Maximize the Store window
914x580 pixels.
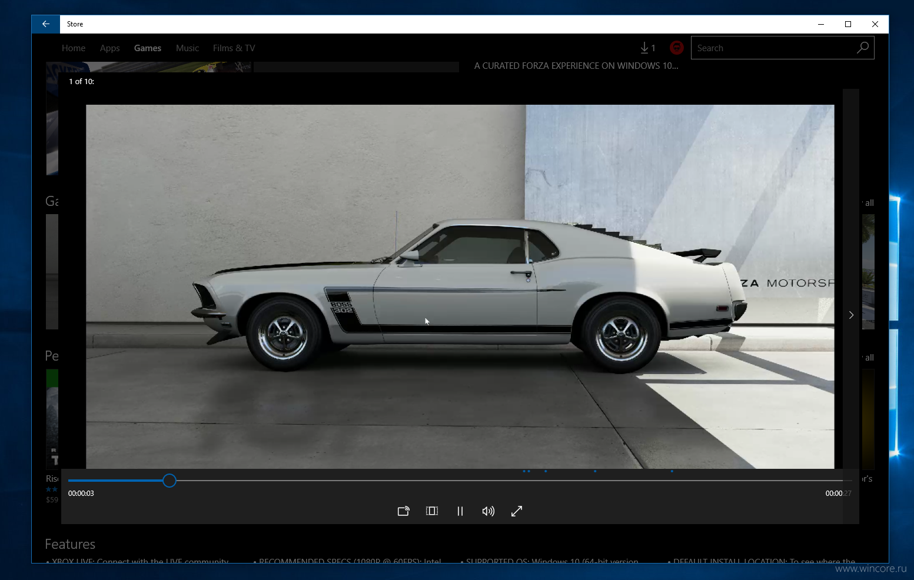pos(848,24)
